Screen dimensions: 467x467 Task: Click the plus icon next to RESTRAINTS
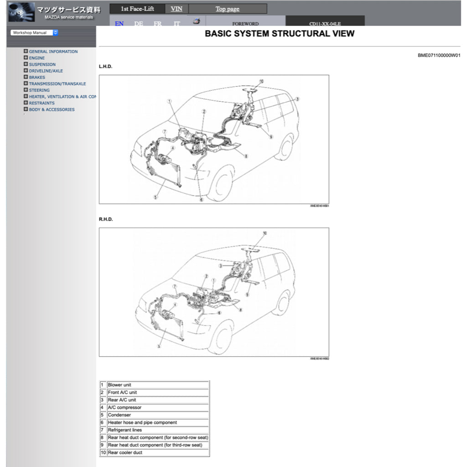pos(25,103)
